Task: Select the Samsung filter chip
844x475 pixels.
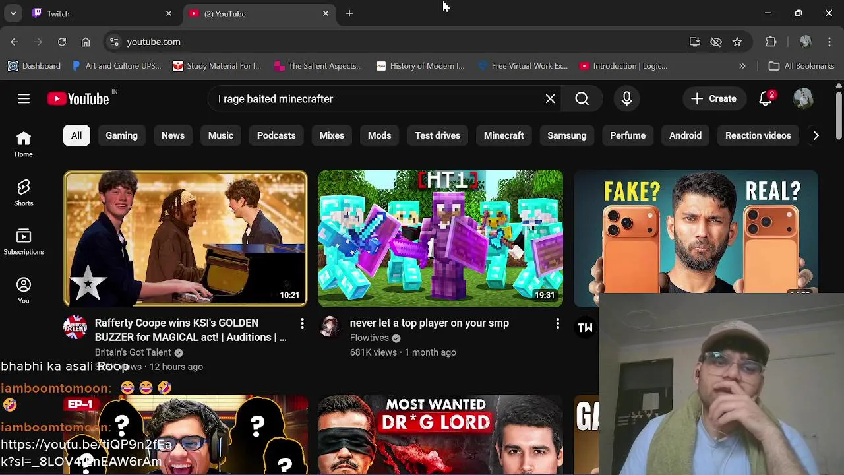Action: [566, 135]
